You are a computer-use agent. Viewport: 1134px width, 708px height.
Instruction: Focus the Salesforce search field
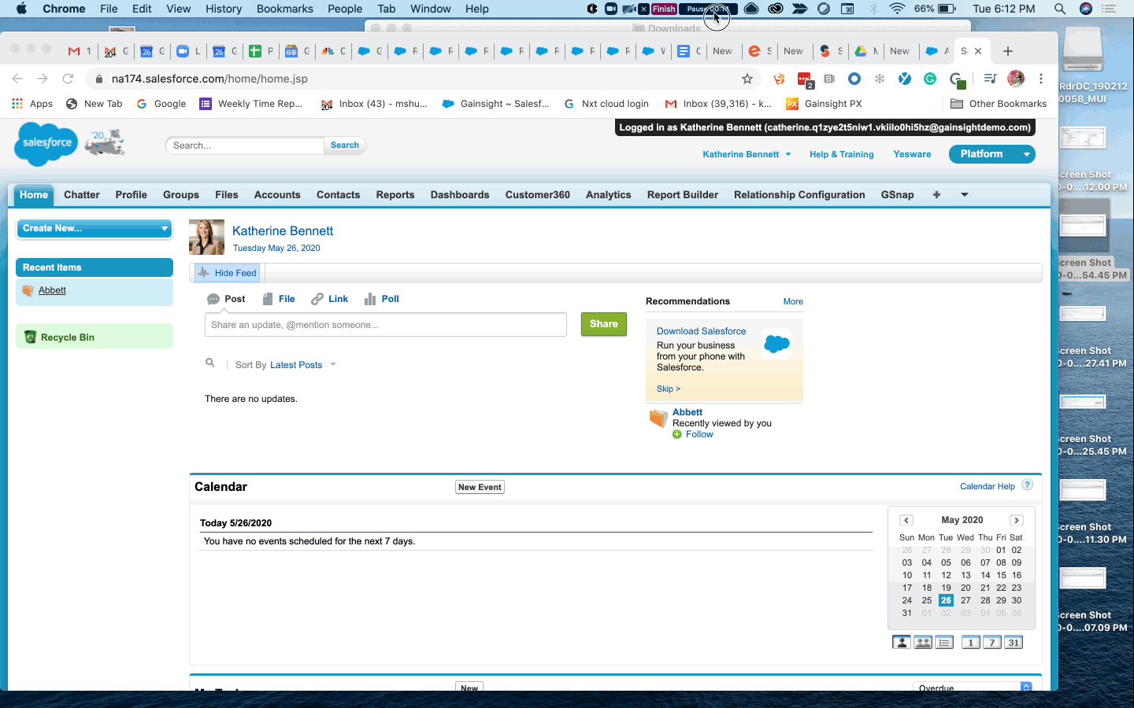point(245,146)
